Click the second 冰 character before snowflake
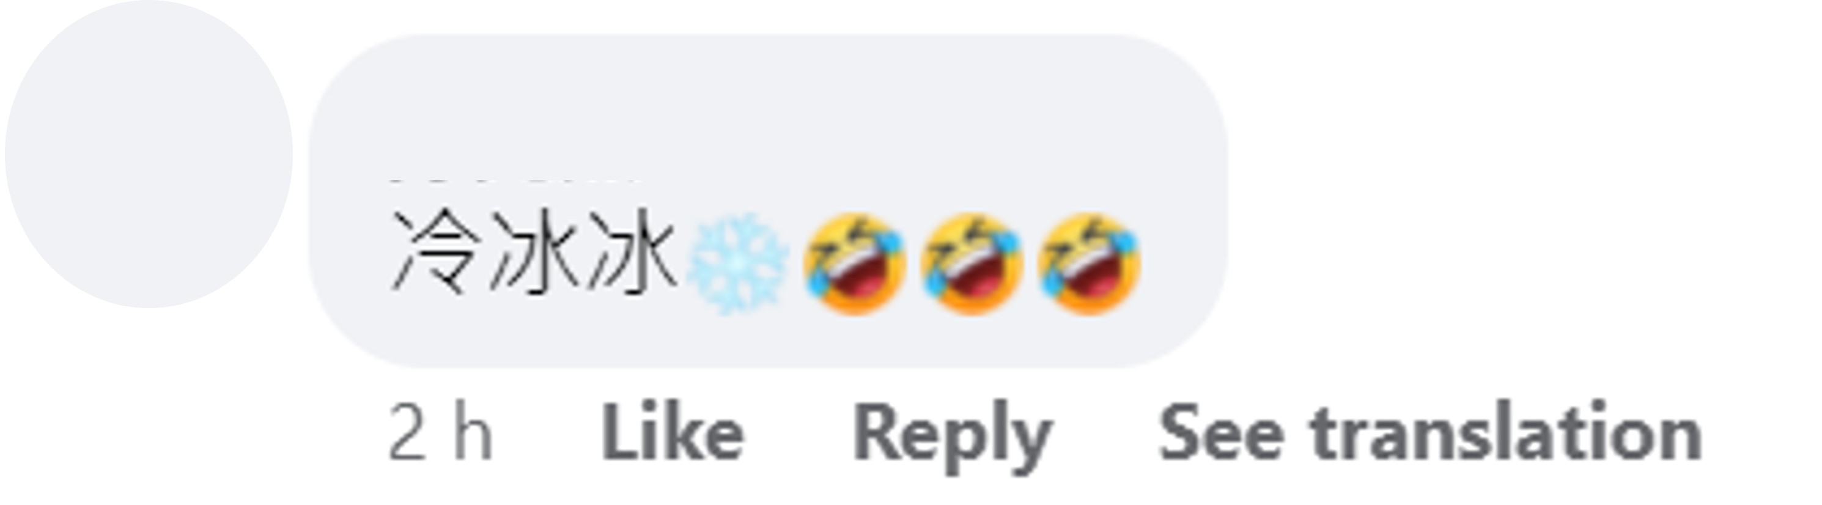Image resolution: width=1822 pixels, height=505 pixels. click(x=632, y=254)
